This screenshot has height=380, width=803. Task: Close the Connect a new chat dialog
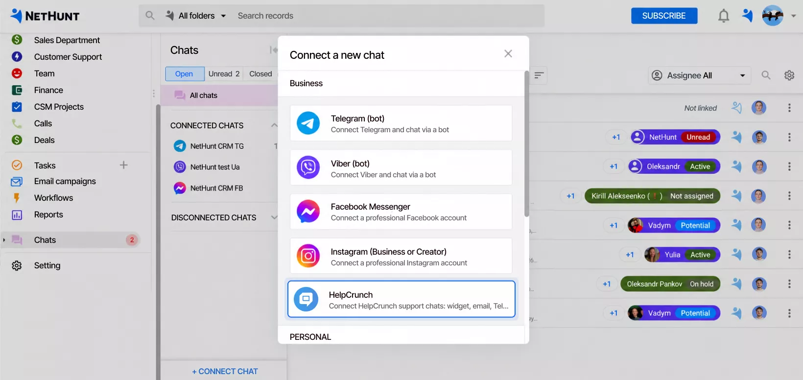click(508, 53)
